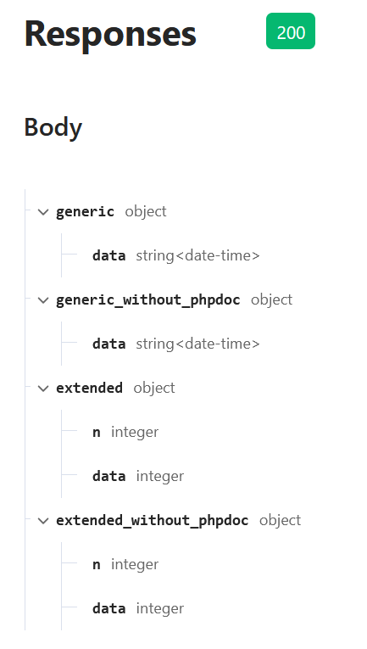Viewport: 367px width, 649px height.
Task: Collapse the extended_without_phpdoc chevron
Action: pos(43,521)
